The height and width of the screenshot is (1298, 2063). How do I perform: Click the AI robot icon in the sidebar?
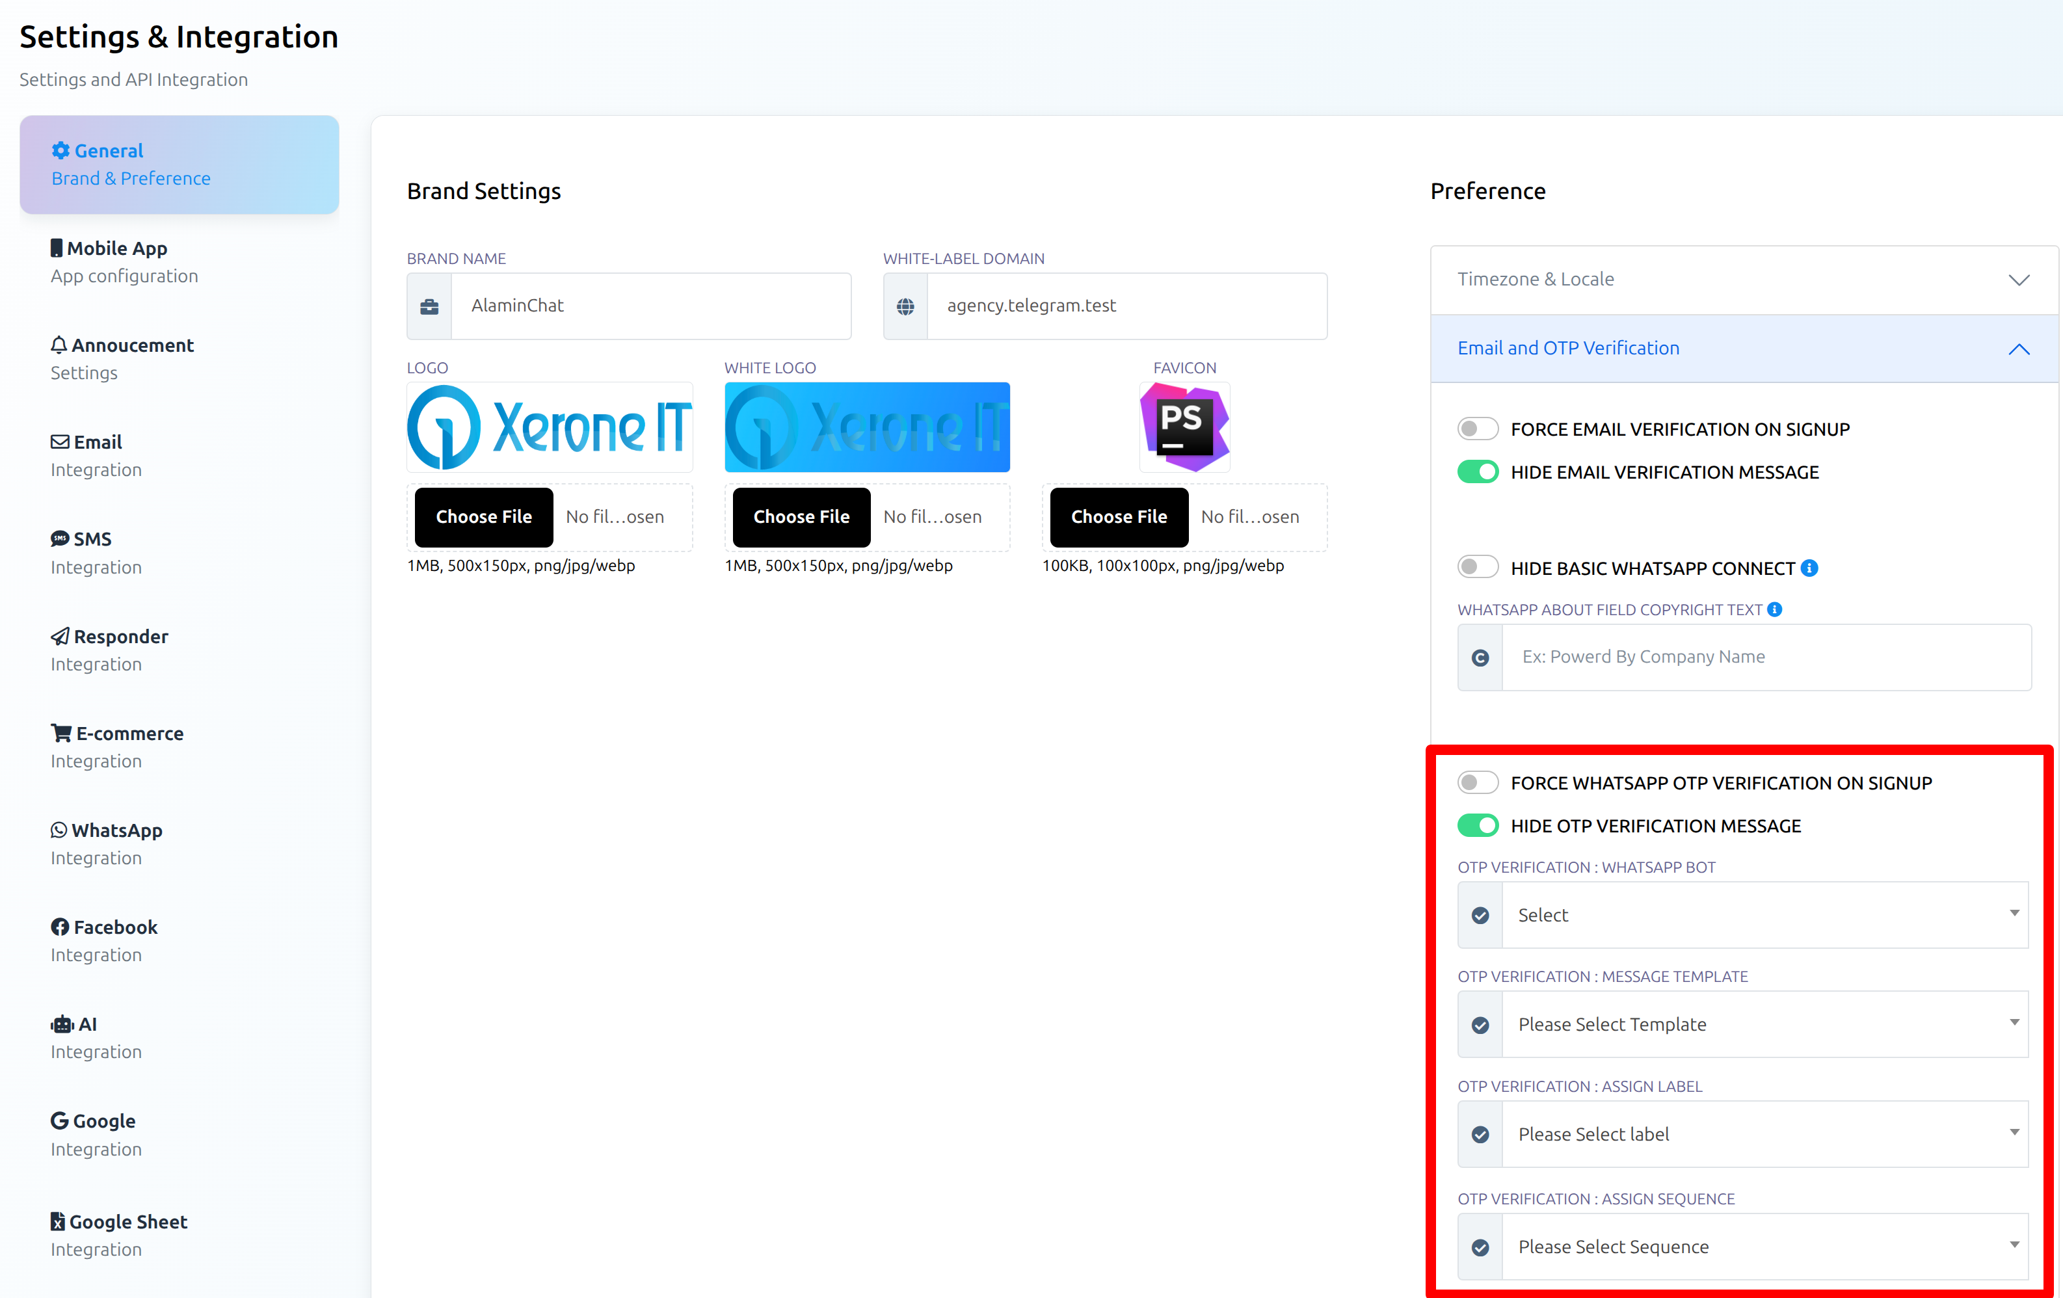[62, 1024]
